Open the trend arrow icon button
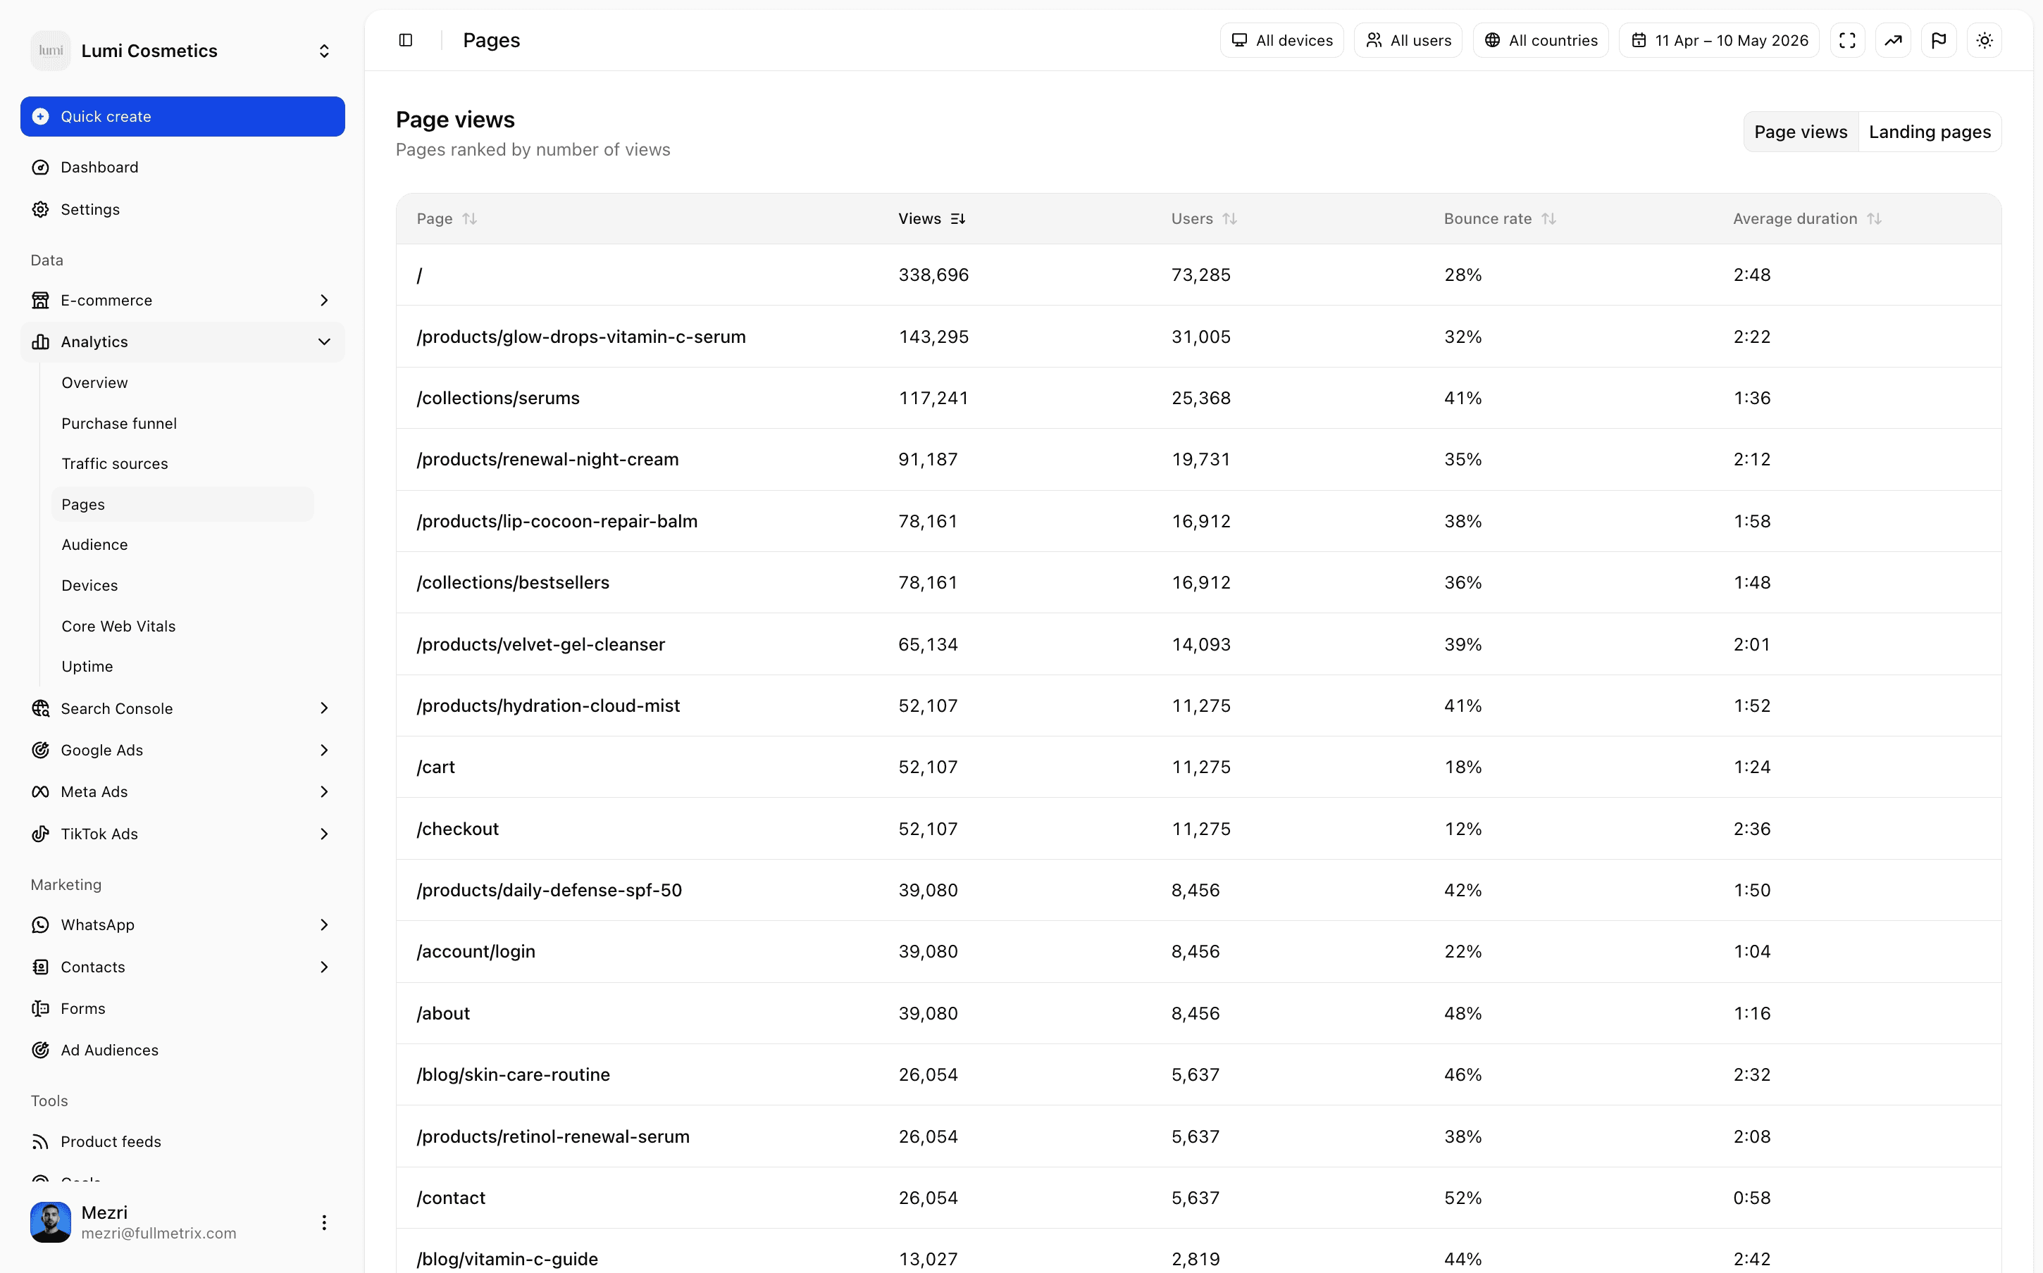Screen dimensions: 2043x1273 coord(1893,40)
